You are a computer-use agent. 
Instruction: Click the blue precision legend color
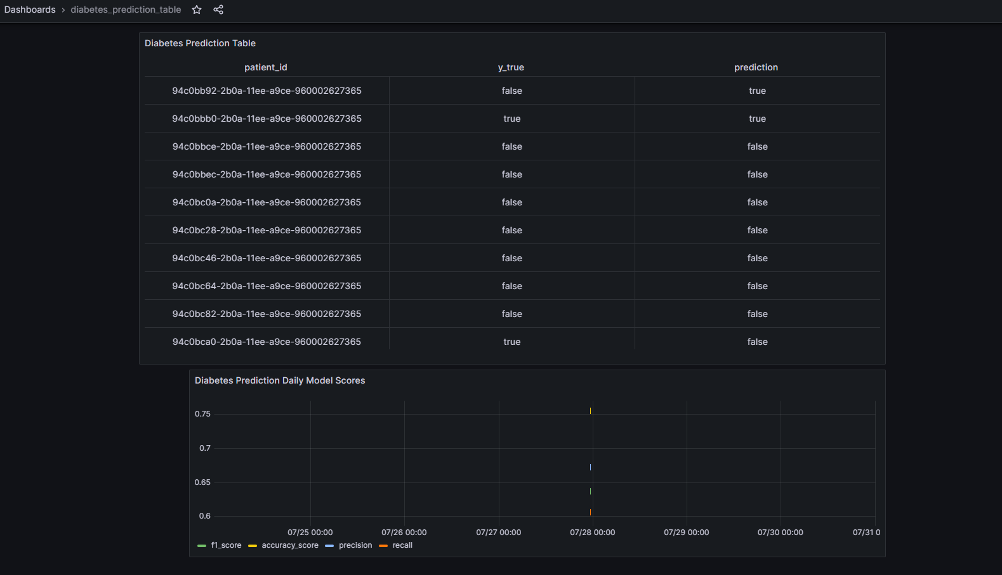329,546
